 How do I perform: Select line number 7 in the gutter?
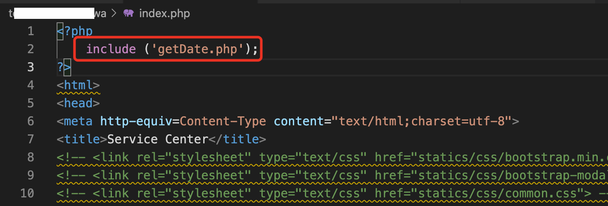click(x=30, y=139)
